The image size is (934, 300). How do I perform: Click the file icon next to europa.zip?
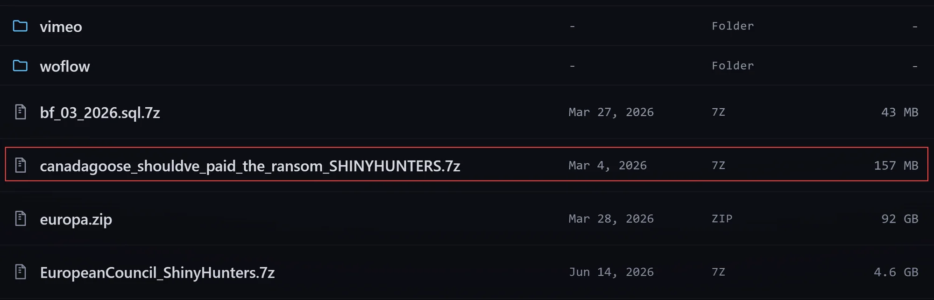click(21, 218)
